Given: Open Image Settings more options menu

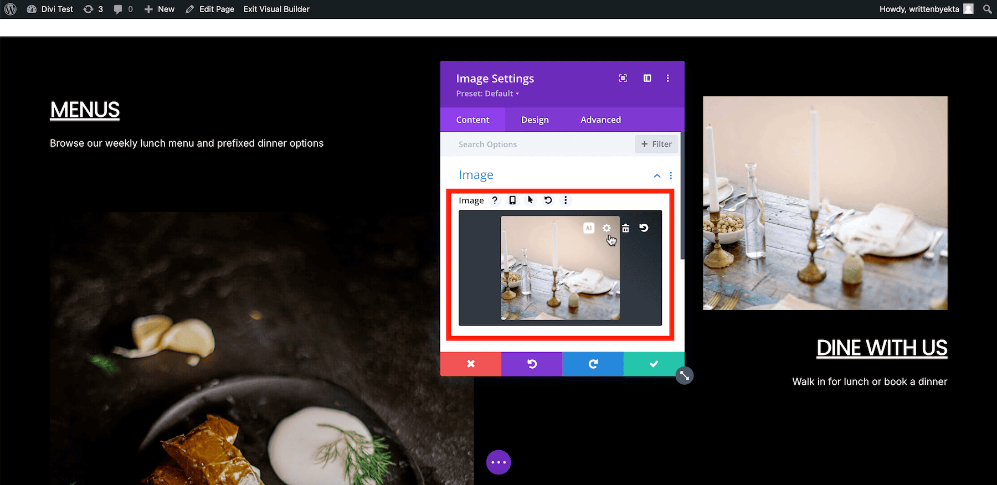Looking at the screenshot, I should pyautogui.click(x=668, y=78).
